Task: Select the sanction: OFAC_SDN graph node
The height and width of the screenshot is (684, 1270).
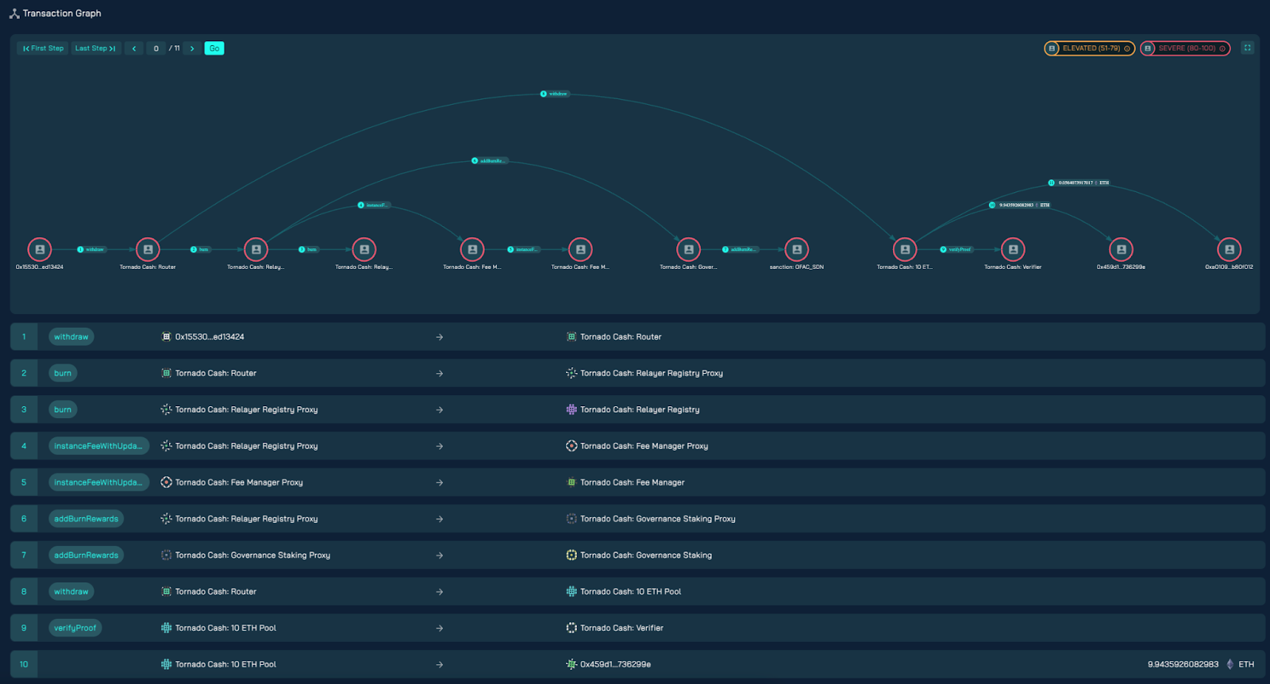Action: pos(797,249)
